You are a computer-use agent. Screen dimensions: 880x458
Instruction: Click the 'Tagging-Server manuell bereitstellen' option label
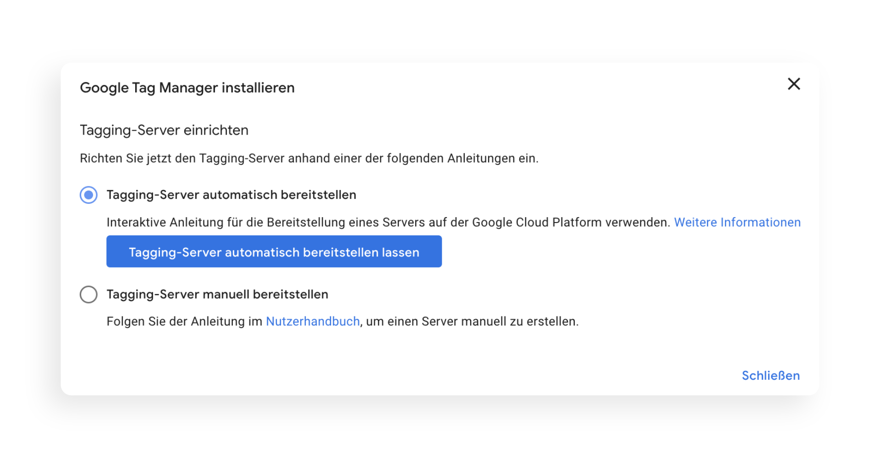click(x=217, y=294)
